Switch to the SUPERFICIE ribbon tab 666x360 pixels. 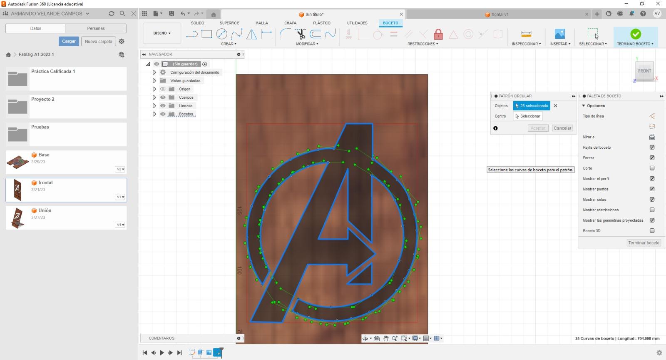click(229, 23)
